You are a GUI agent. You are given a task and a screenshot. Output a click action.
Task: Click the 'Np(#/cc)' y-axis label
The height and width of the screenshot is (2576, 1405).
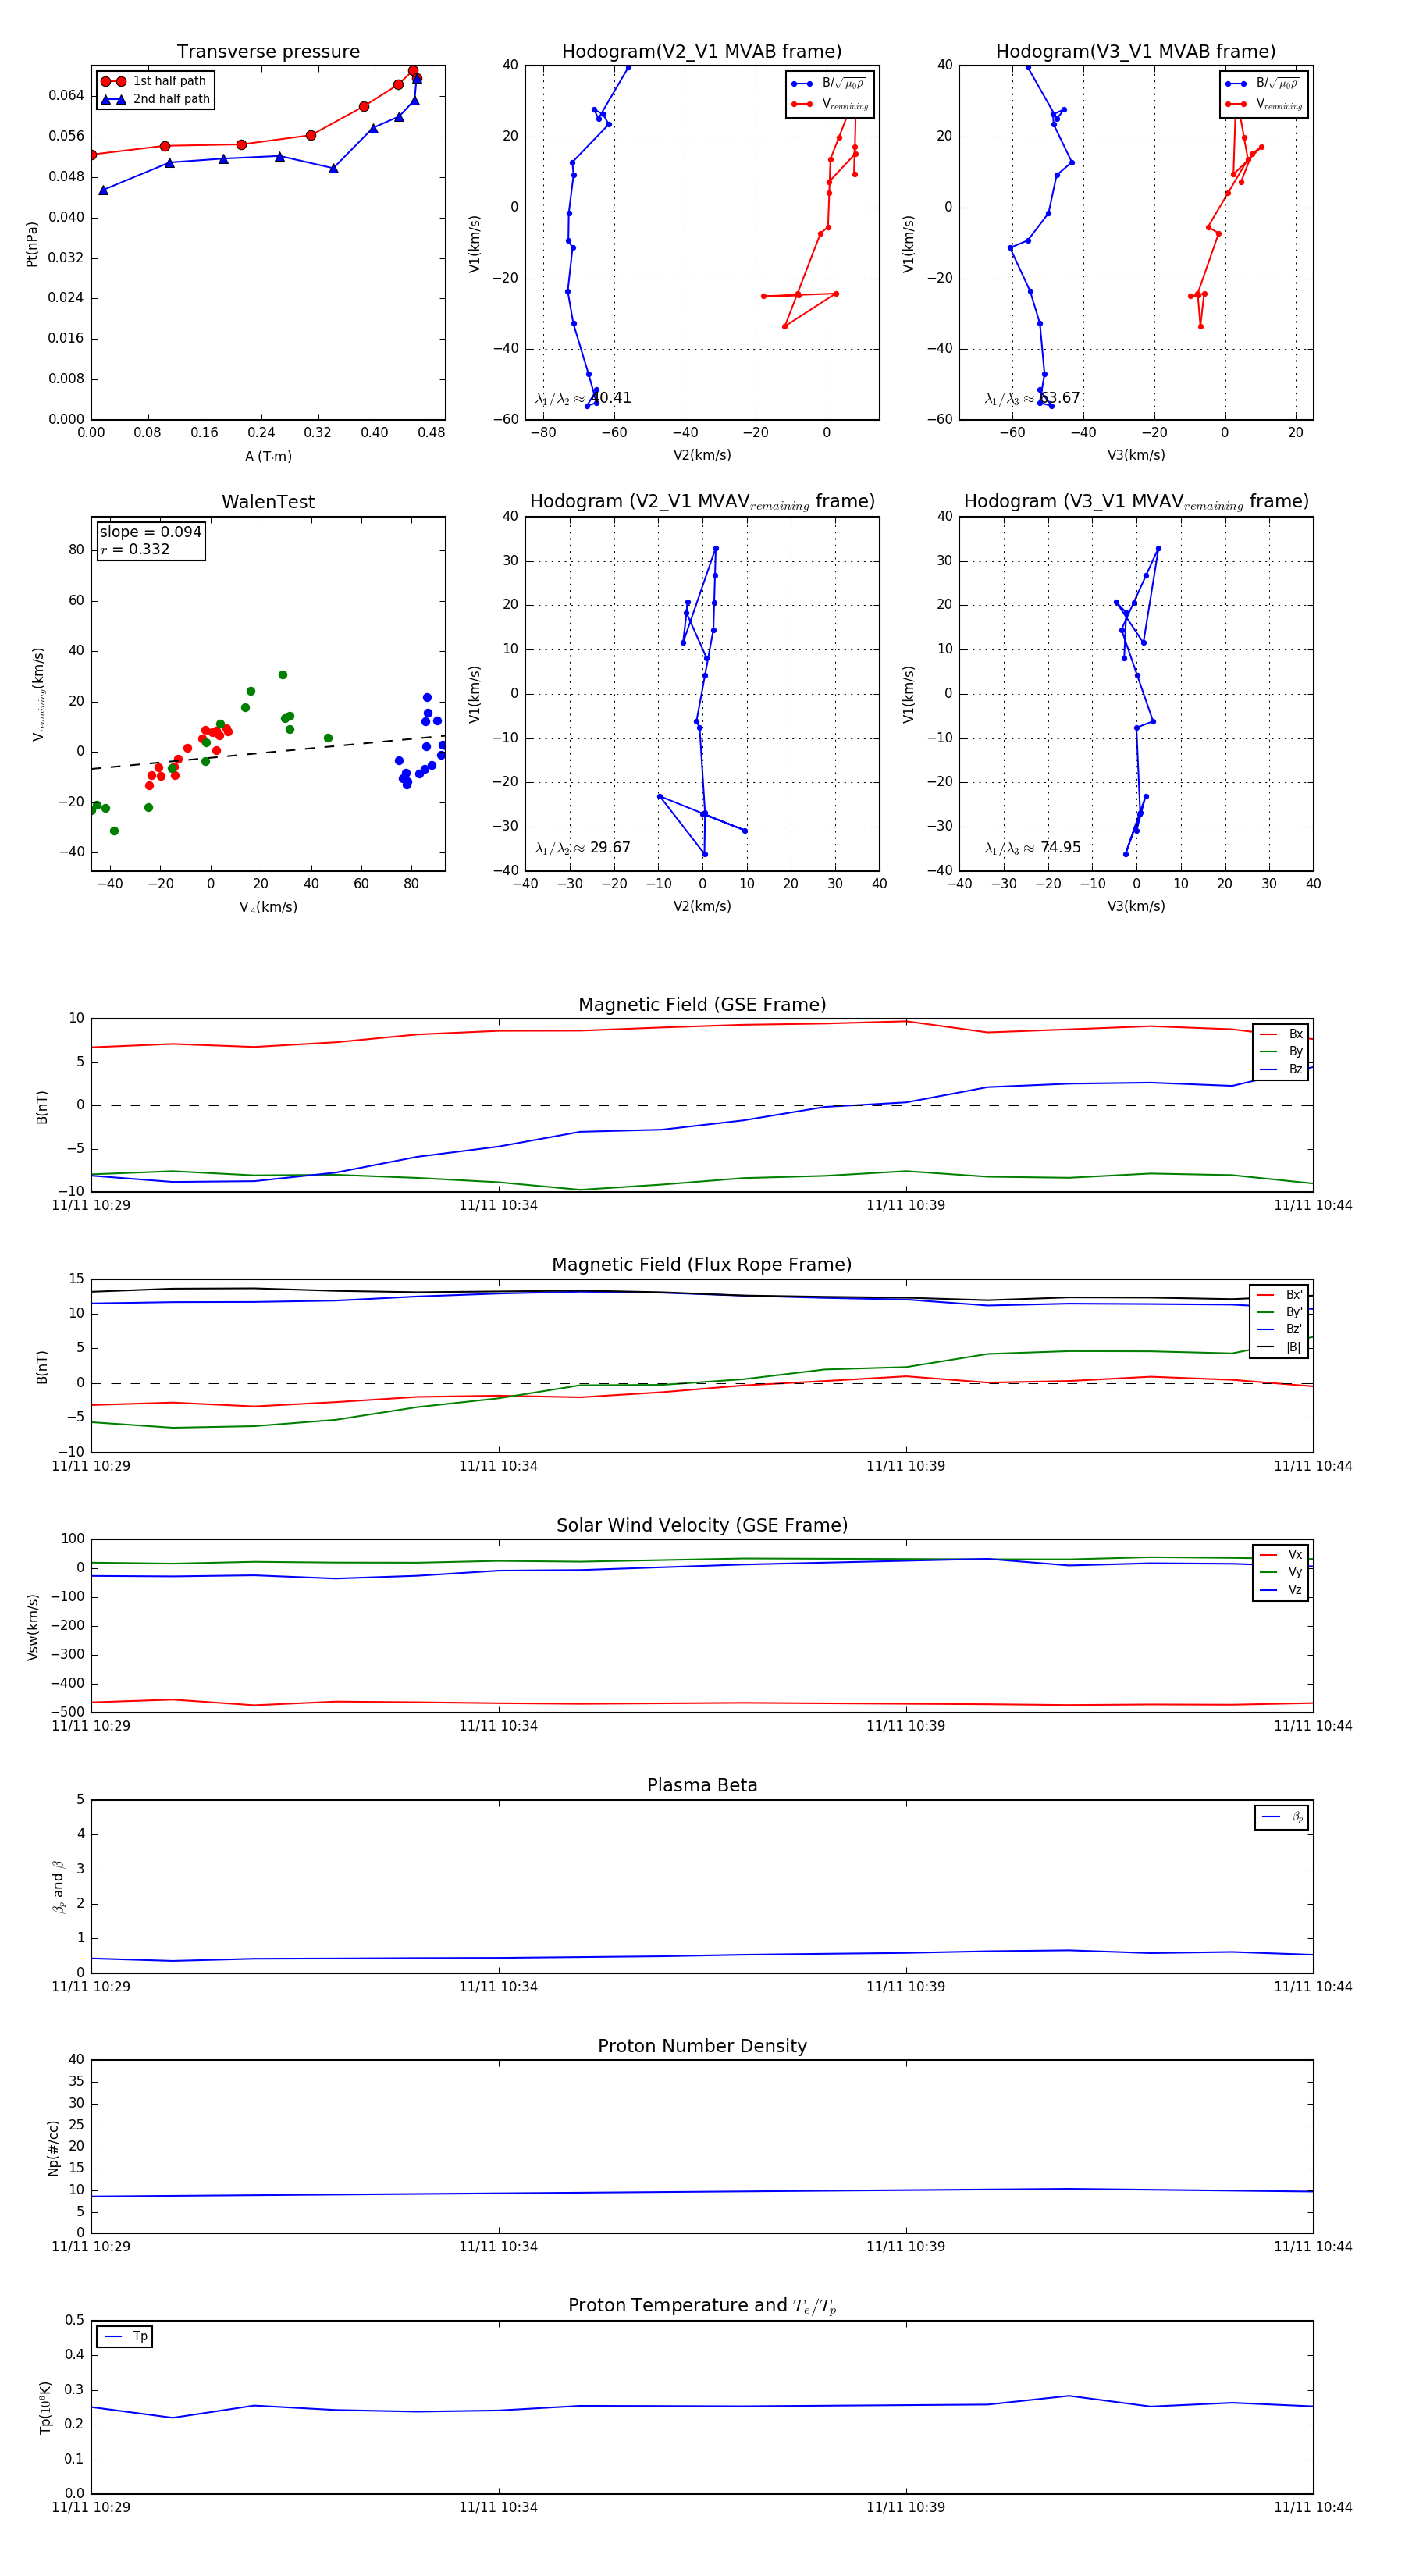[53, 2148]
